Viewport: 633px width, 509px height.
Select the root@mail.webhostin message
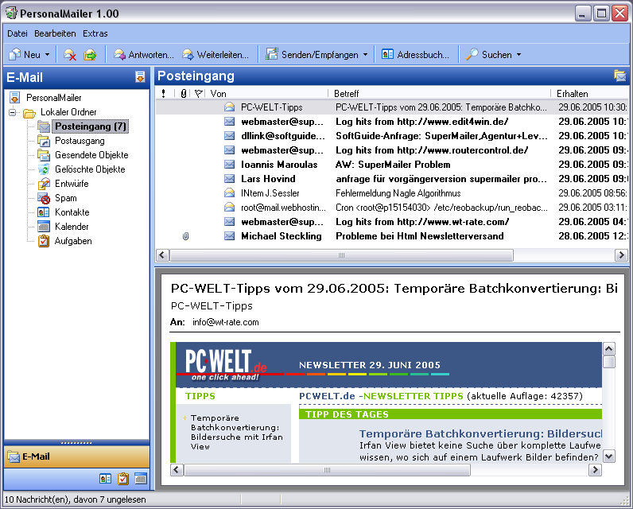[392, 208]
